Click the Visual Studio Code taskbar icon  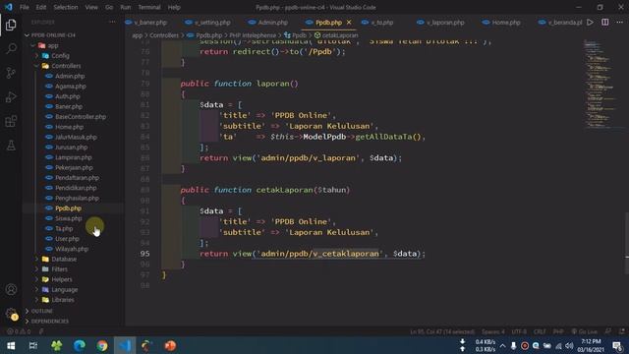click(125, 345)
